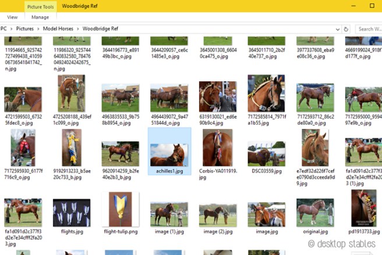This screenshot has width=382, height=255.
Task: Open breadcrumb chevron after Model Horses
Action: coord(79,28)
